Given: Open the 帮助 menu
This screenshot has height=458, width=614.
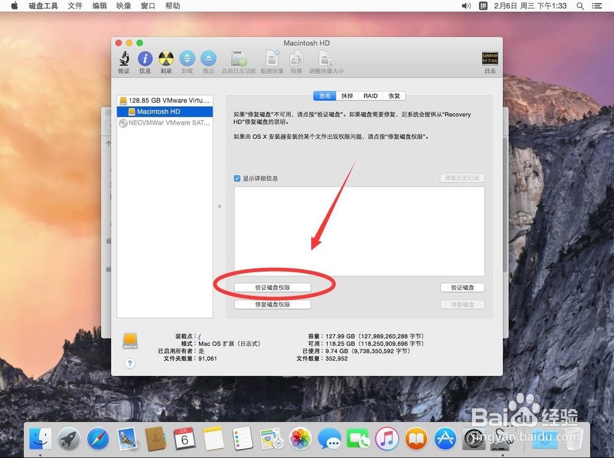Looking at the screenshot, I should (x=173, y=6).
